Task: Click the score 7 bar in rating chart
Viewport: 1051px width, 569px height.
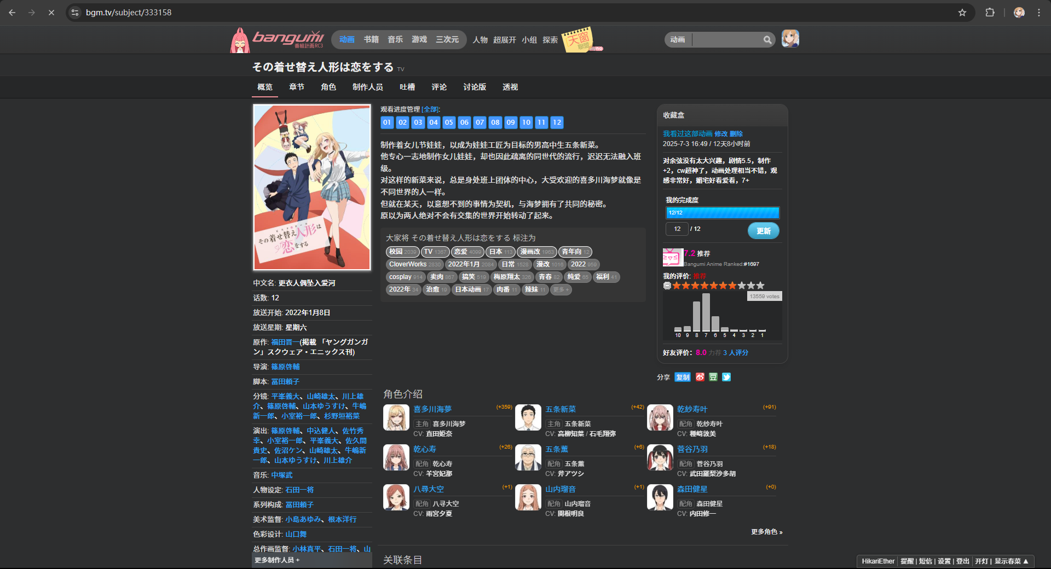Action: (706, 312)
